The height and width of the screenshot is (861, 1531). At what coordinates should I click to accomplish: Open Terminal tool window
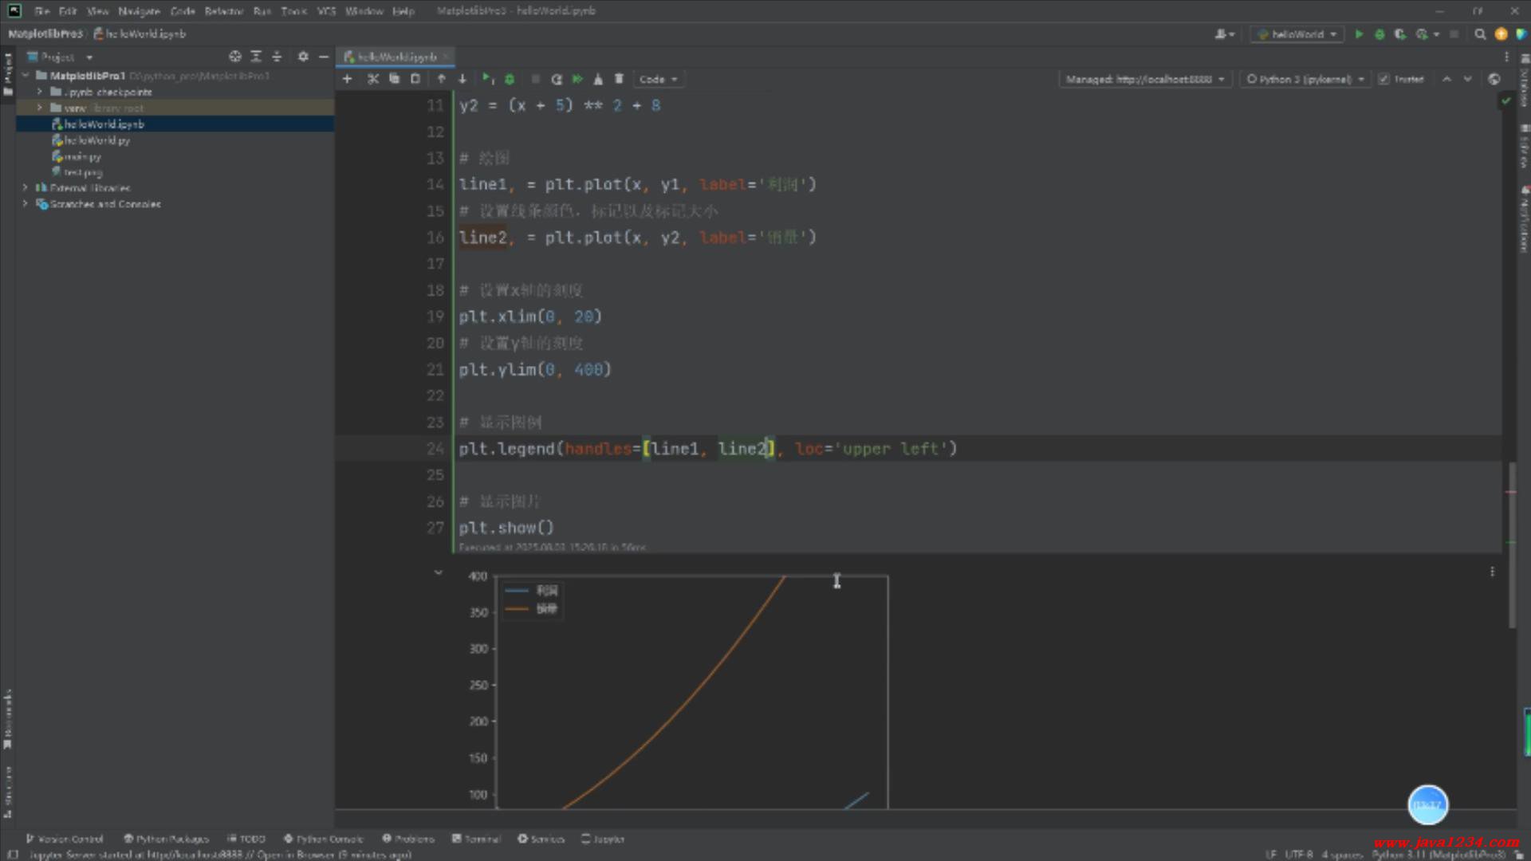(476, 839)
